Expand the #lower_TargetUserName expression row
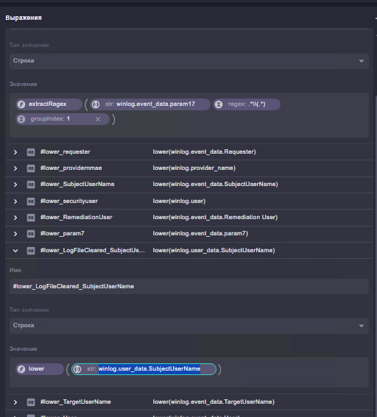 pyautogui.click(x=15, y=402)
